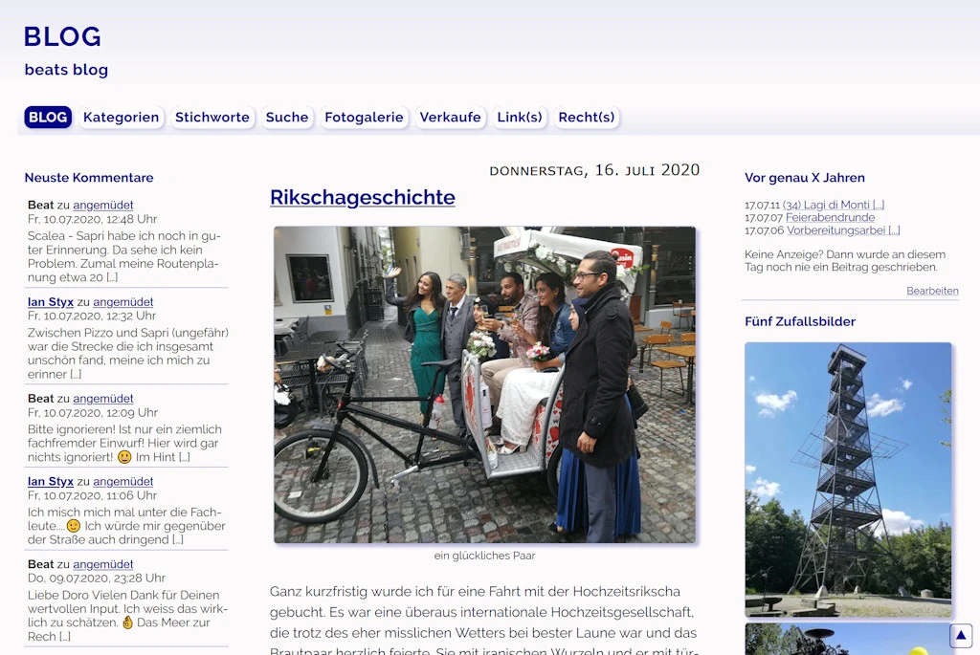Open the observation tower random image

click(x=848, y=479)
